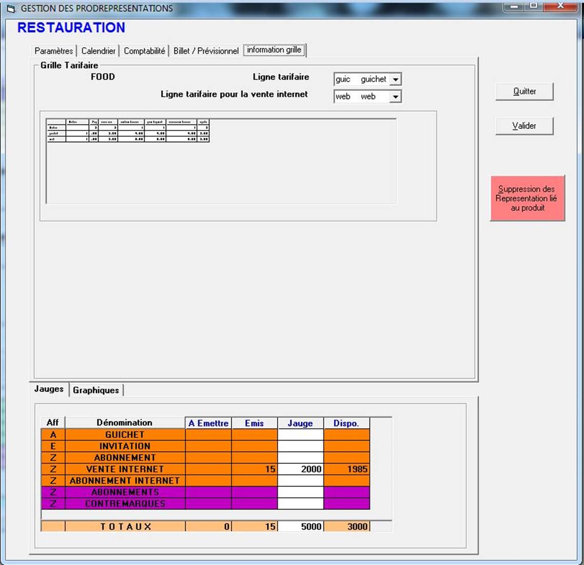Click the Aff column header
This screenshot has width=584, height=565.
(x=52, y=423)
